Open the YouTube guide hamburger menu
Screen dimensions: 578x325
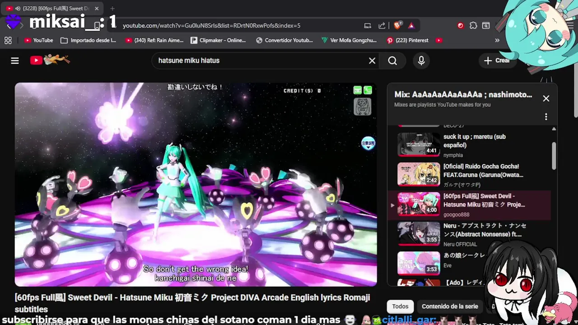[x=15, y=60]
